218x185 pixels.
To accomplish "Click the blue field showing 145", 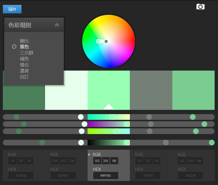I will (x=199, y=161).
